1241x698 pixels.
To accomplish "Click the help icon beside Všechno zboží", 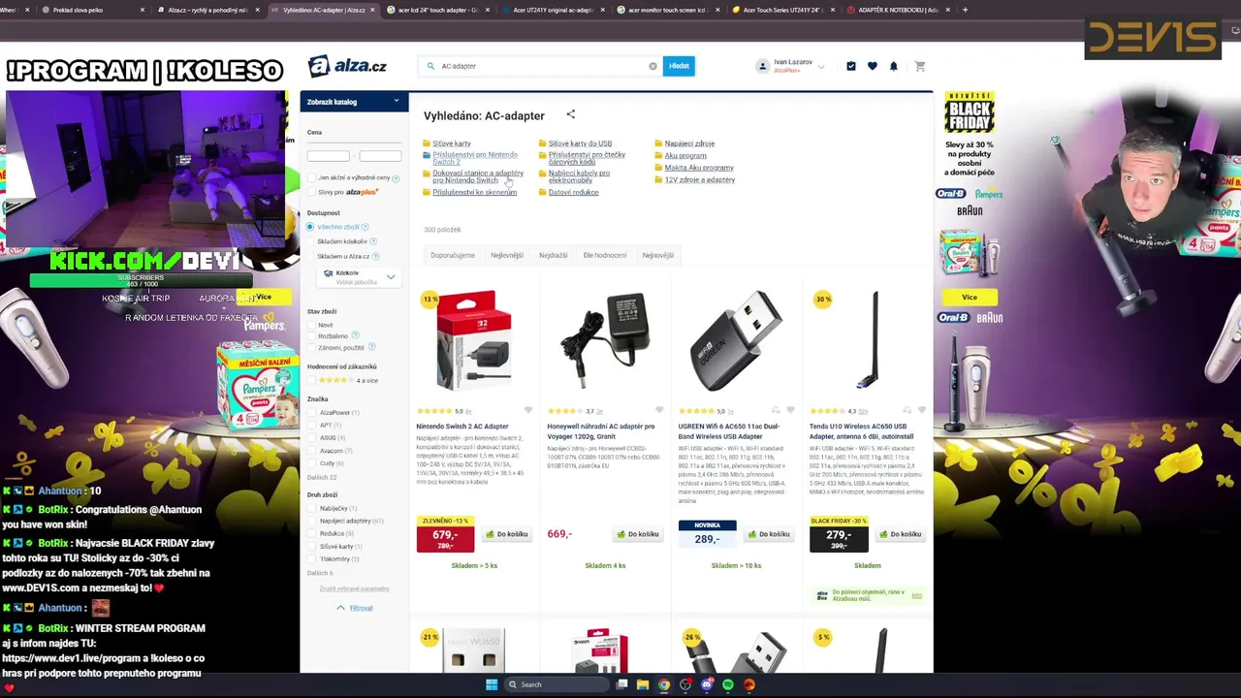I will [366, 227].
